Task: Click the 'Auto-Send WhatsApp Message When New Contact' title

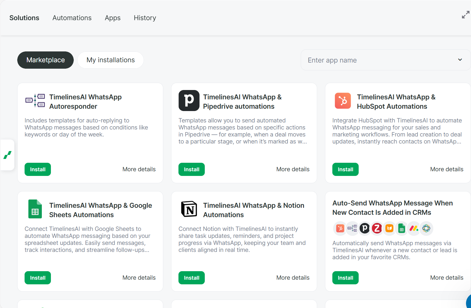Action: coord(393,208)
